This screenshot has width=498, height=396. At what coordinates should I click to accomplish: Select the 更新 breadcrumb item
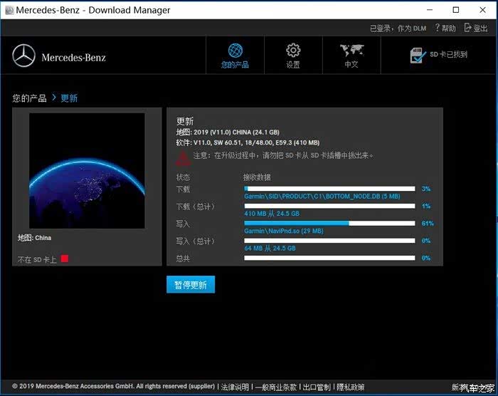(x=69, y=98)
